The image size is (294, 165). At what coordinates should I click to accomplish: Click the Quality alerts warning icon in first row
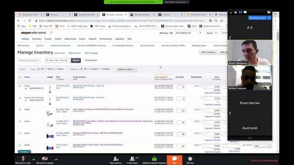click(26, 88)
